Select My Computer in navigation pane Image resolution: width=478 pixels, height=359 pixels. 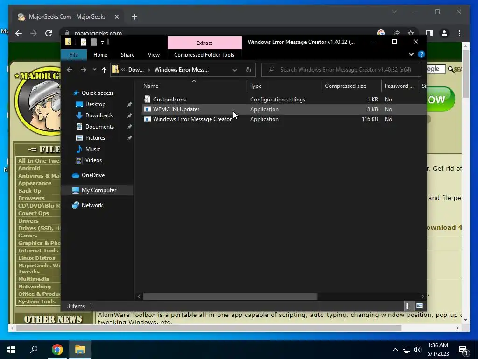pos(99,190)
